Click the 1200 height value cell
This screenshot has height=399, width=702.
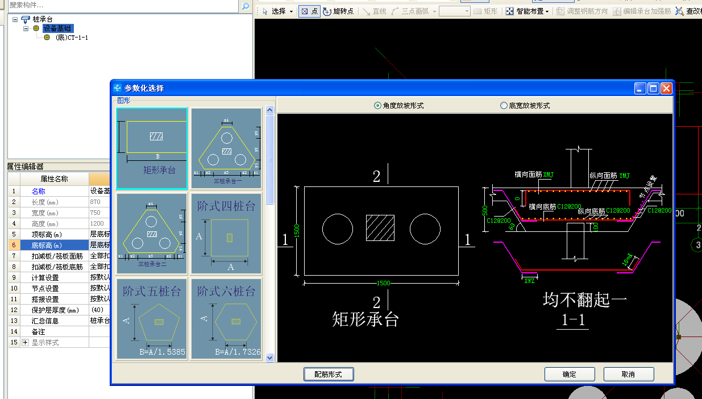pyautogui.click(x=99, y=224)
